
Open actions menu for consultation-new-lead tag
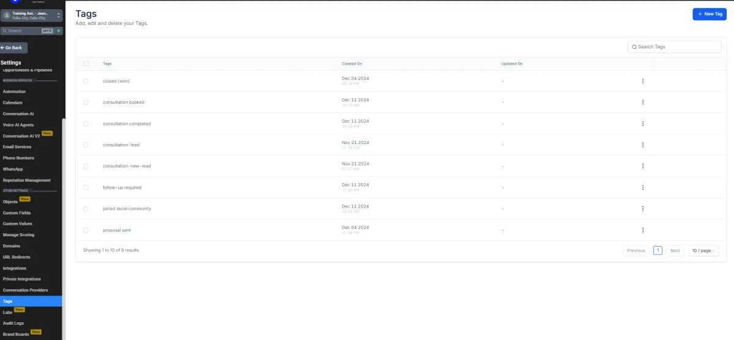[643, 166]
